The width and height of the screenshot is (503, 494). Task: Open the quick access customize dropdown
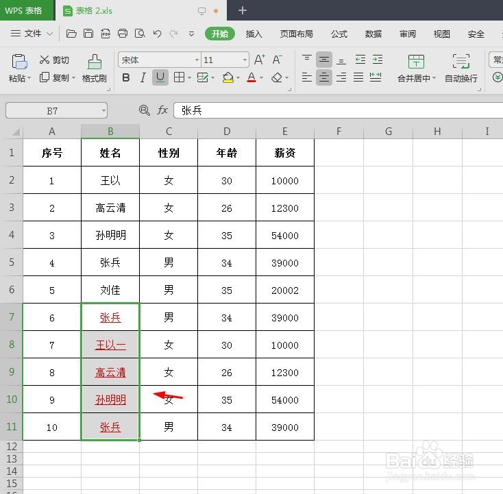click(191, 34)
